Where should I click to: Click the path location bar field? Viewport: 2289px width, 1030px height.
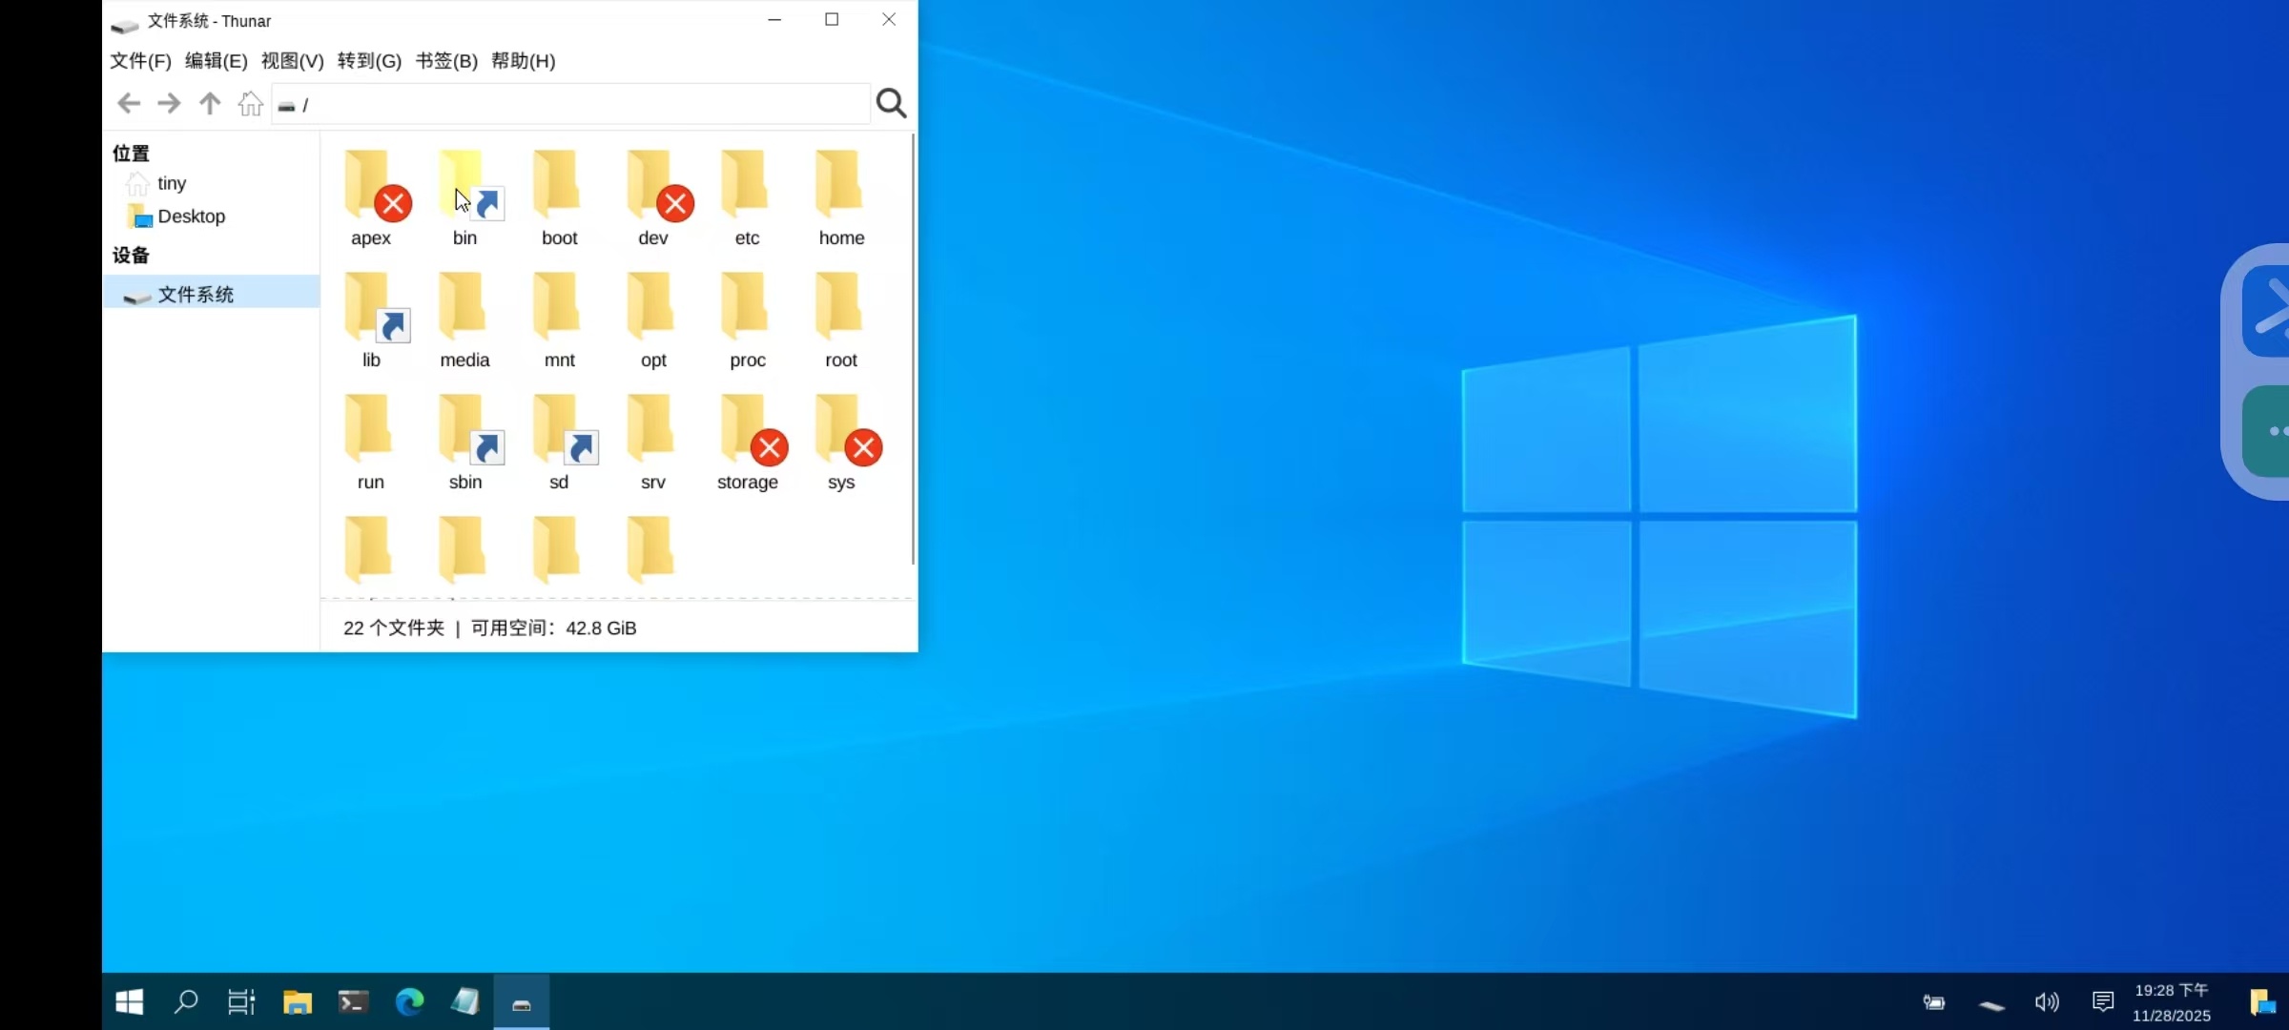(572, 105)
